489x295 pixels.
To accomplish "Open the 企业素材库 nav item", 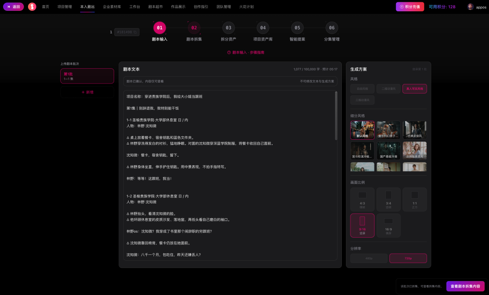I will click(x=112, y=6).
